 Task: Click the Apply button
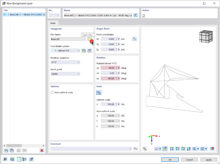(x=209, y=160)
